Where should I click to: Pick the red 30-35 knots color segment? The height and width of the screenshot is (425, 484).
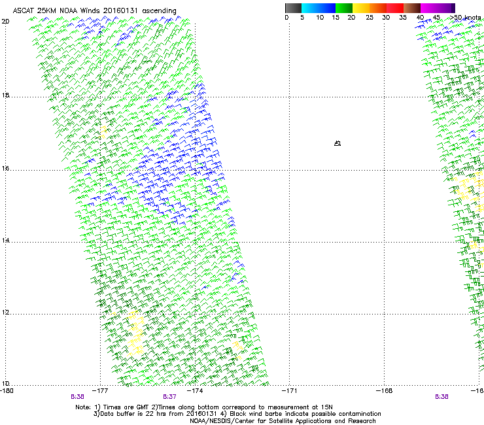(x=395, y=8)
